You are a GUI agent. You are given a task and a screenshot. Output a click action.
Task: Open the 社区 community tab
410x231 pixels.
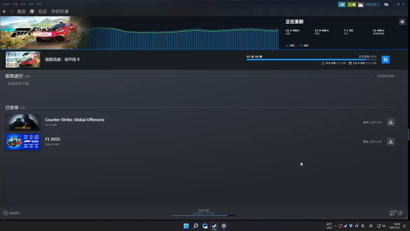43,11
